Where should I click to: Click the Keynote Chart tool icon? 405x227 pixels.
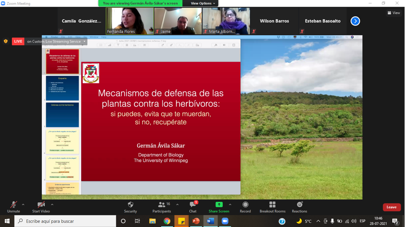pyautogui.click(x=109, y=45)
